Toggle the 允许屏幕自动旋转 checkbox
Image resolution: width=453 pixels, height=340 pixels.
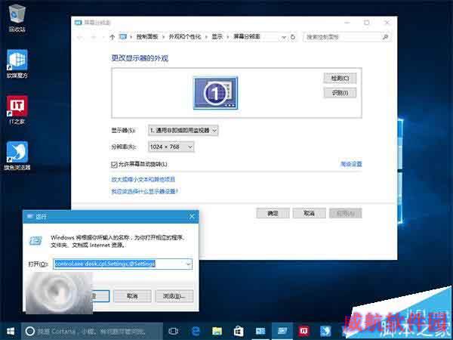(x=114, y=165)
